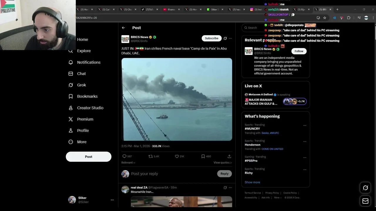
Task: Open account switcher dots beside Sliker
Action: pos(112,200)
